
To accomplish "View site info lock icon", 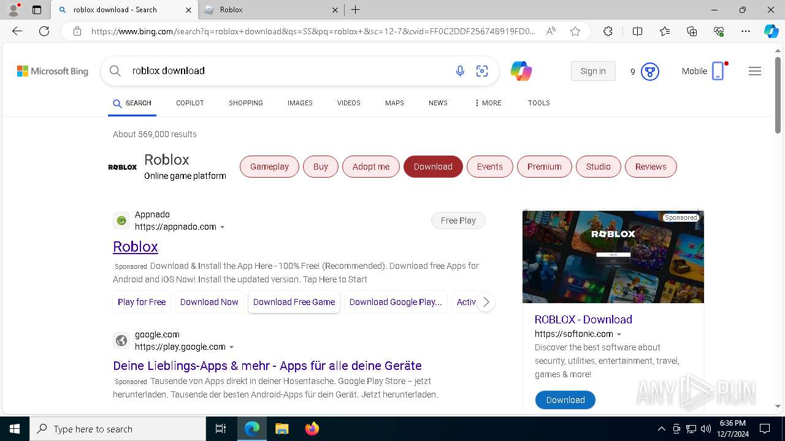I will pyautogui.click(x=77, y=31).
